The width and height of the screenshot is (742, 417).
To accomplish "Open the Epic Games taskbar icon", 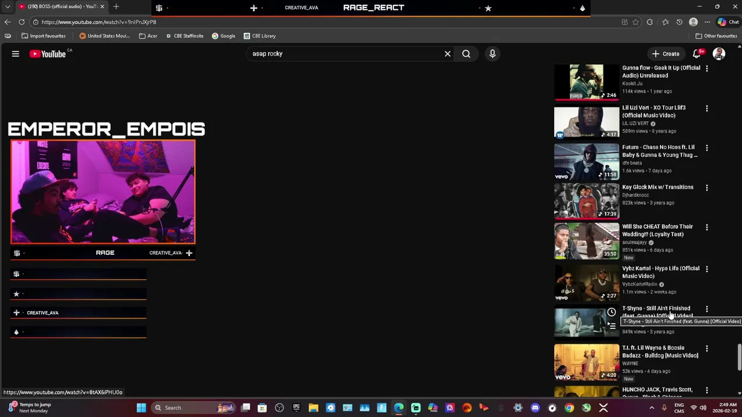I will 296,408.
